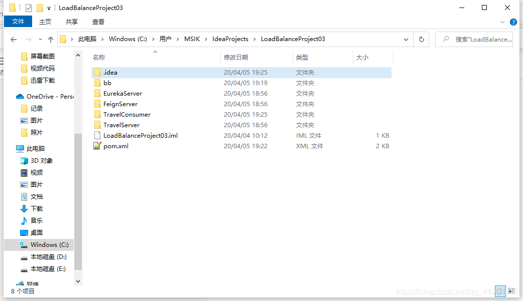Refresh the current folder view
523x301 pixels.
pyautogui.click(x=422, y=39)
